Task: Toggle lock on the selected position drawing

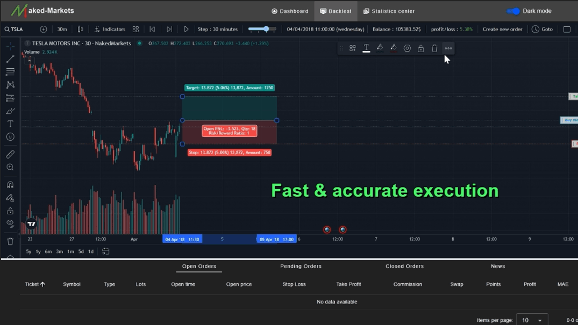Action: 420,48
